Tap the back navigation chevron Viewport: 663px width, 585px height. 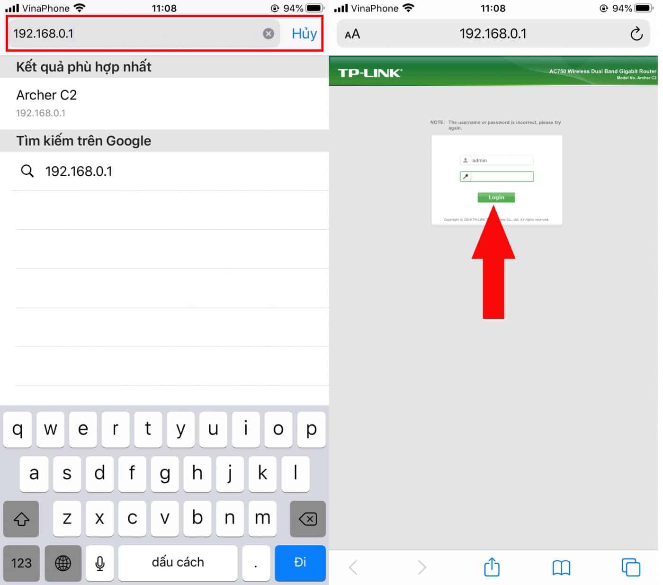(353, 567)
